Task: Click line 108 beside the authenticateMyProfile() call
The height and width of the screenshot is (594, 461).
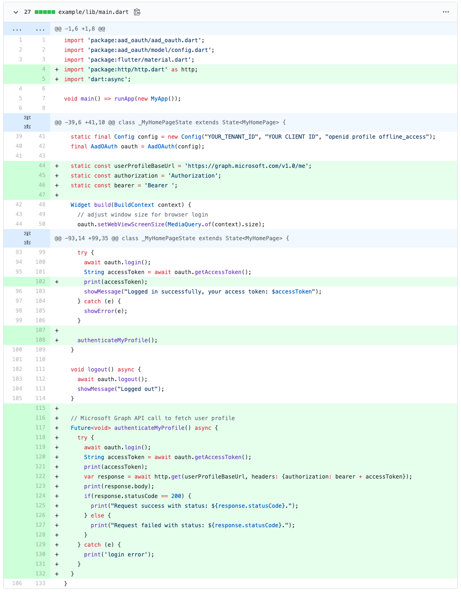Action: 40,340
